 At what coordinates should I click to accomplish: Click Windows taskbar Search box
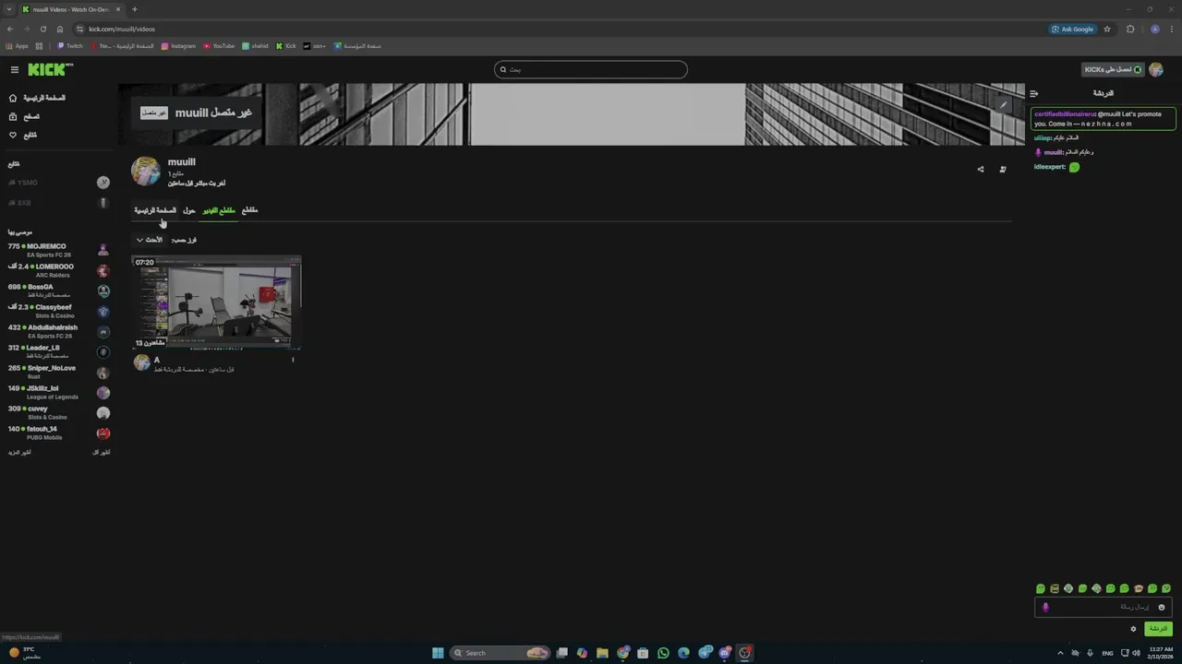click(500, 653)
